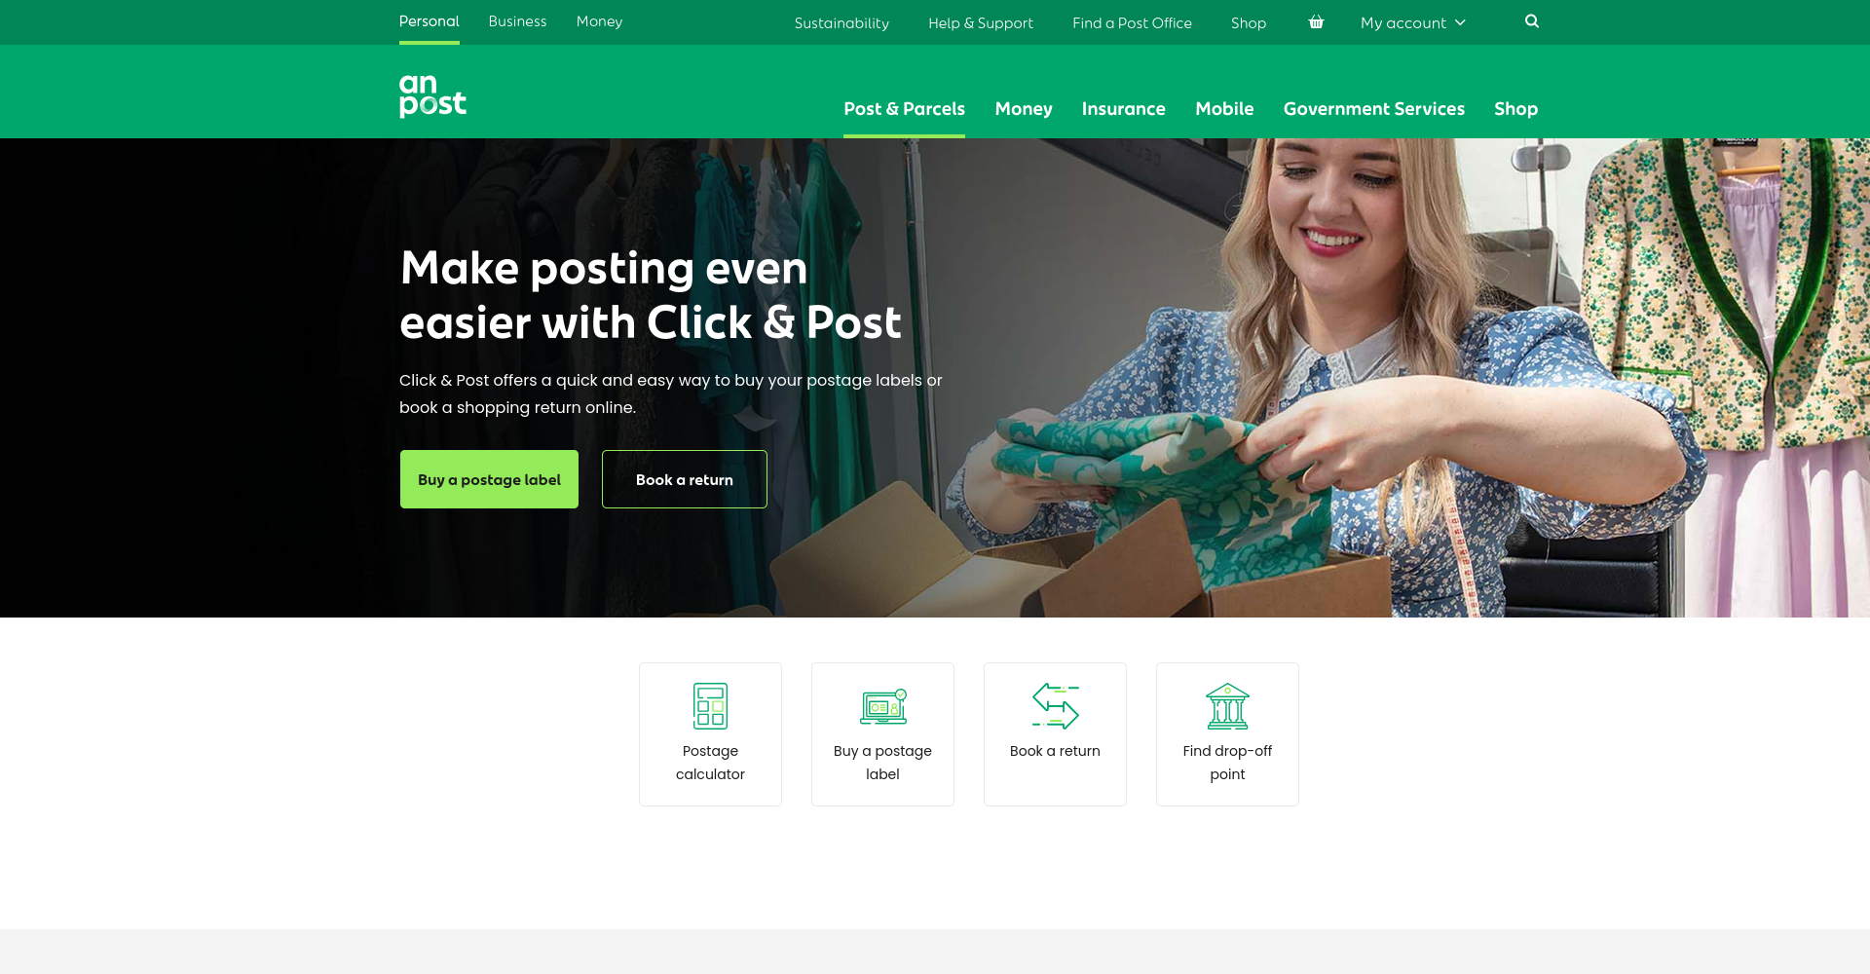Expand the My account dropdown
Image resolution: width=1870 pixels, height=974 pixels.
1413,23
